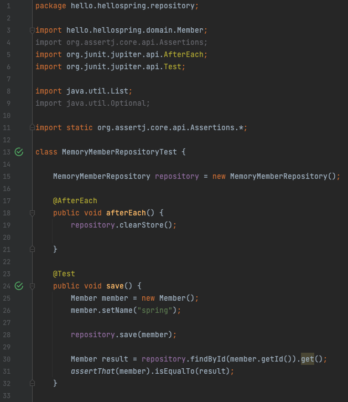Click the "MemoryMemberRepository()" constructor call on line 15
This screenshot has width=348, height=402.
point(283,177)
